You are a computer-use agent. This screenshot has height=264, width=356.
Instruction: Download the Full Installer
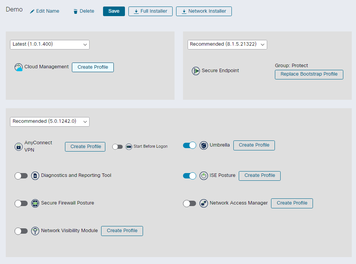pos(150,12)
